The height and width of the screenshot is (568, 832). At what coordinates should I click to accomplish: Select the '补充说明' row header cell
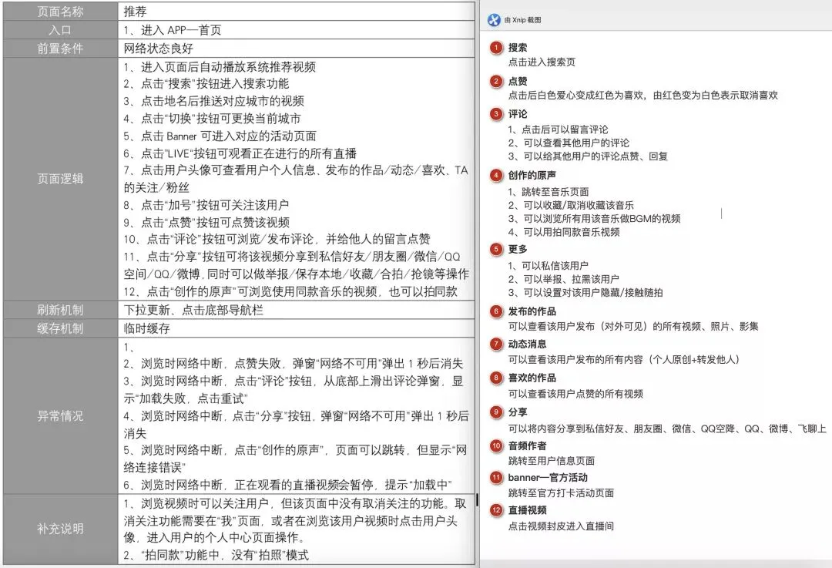[61, 529]
